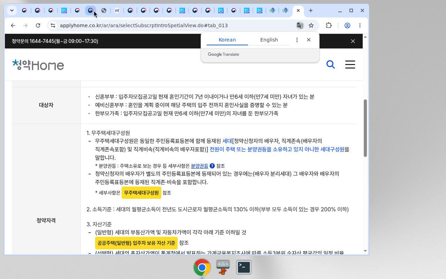Click the 청약문의 1644-7445 phone text

pos(55,41)
